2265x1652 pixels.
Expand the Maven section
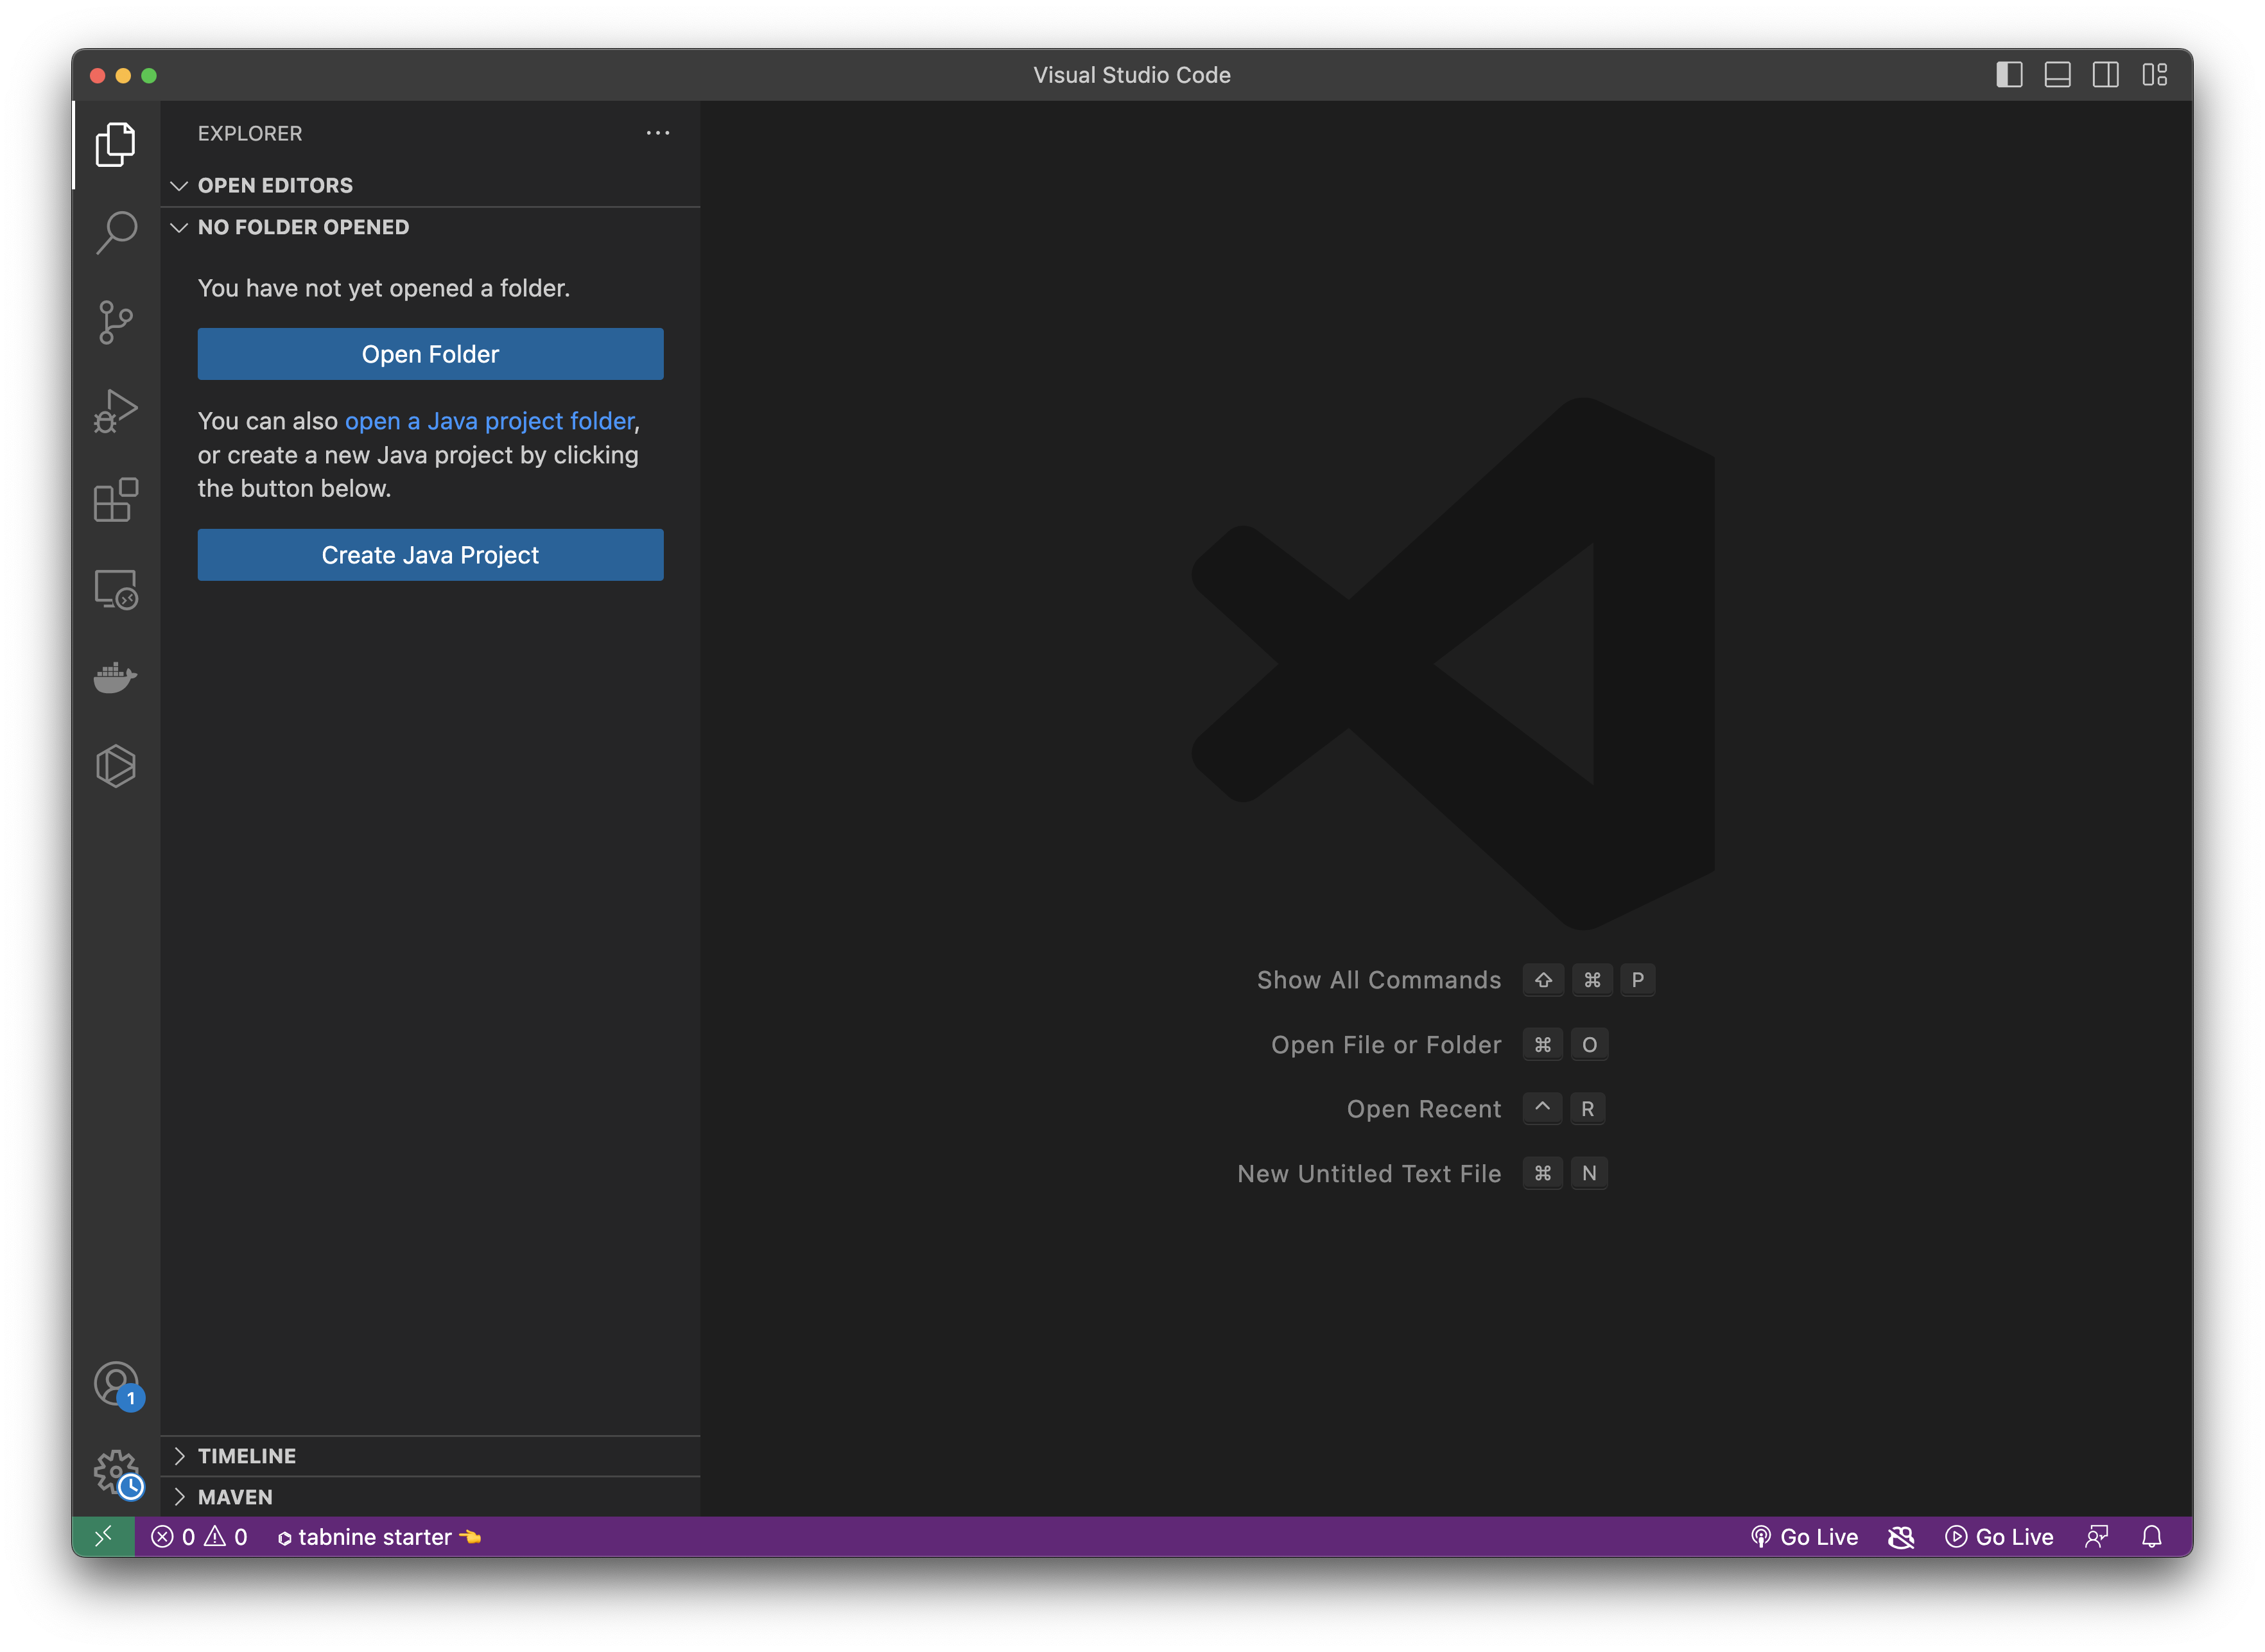[x=234, y=1497]
